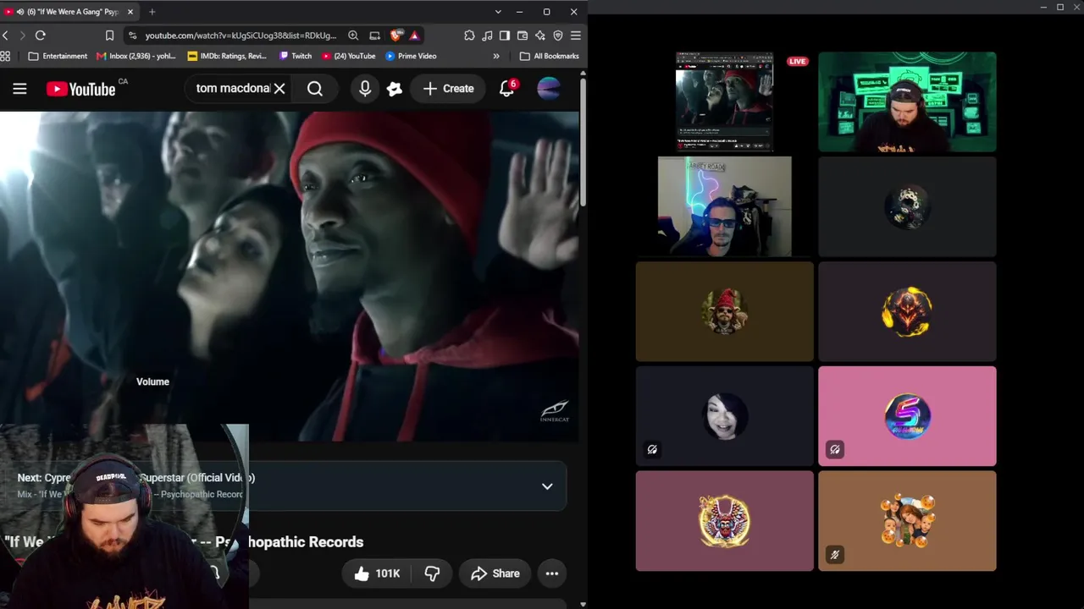The image size is (1084, 609).
Task: Open the zoom magnifier in address bar
Action: [353, 36]
